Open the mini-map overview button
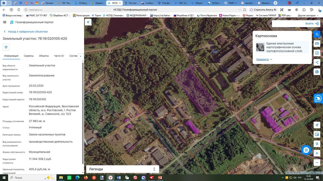The image size is (323, 181). click(317, 135)
